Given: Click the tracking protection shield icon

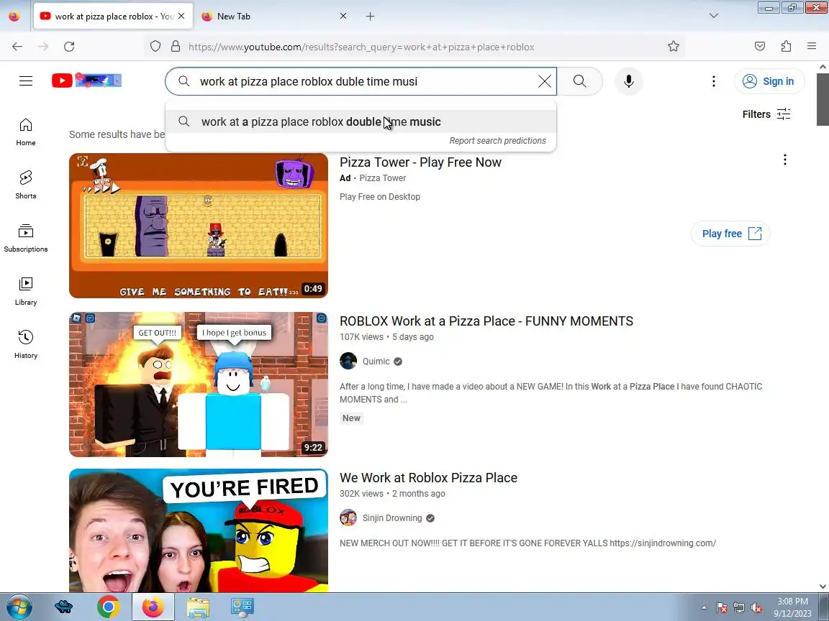Looking at the screenshot, I should (155, 47).
